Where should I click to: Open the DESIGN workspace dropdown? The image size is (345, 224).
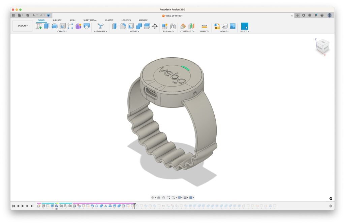tap(23, 26)
